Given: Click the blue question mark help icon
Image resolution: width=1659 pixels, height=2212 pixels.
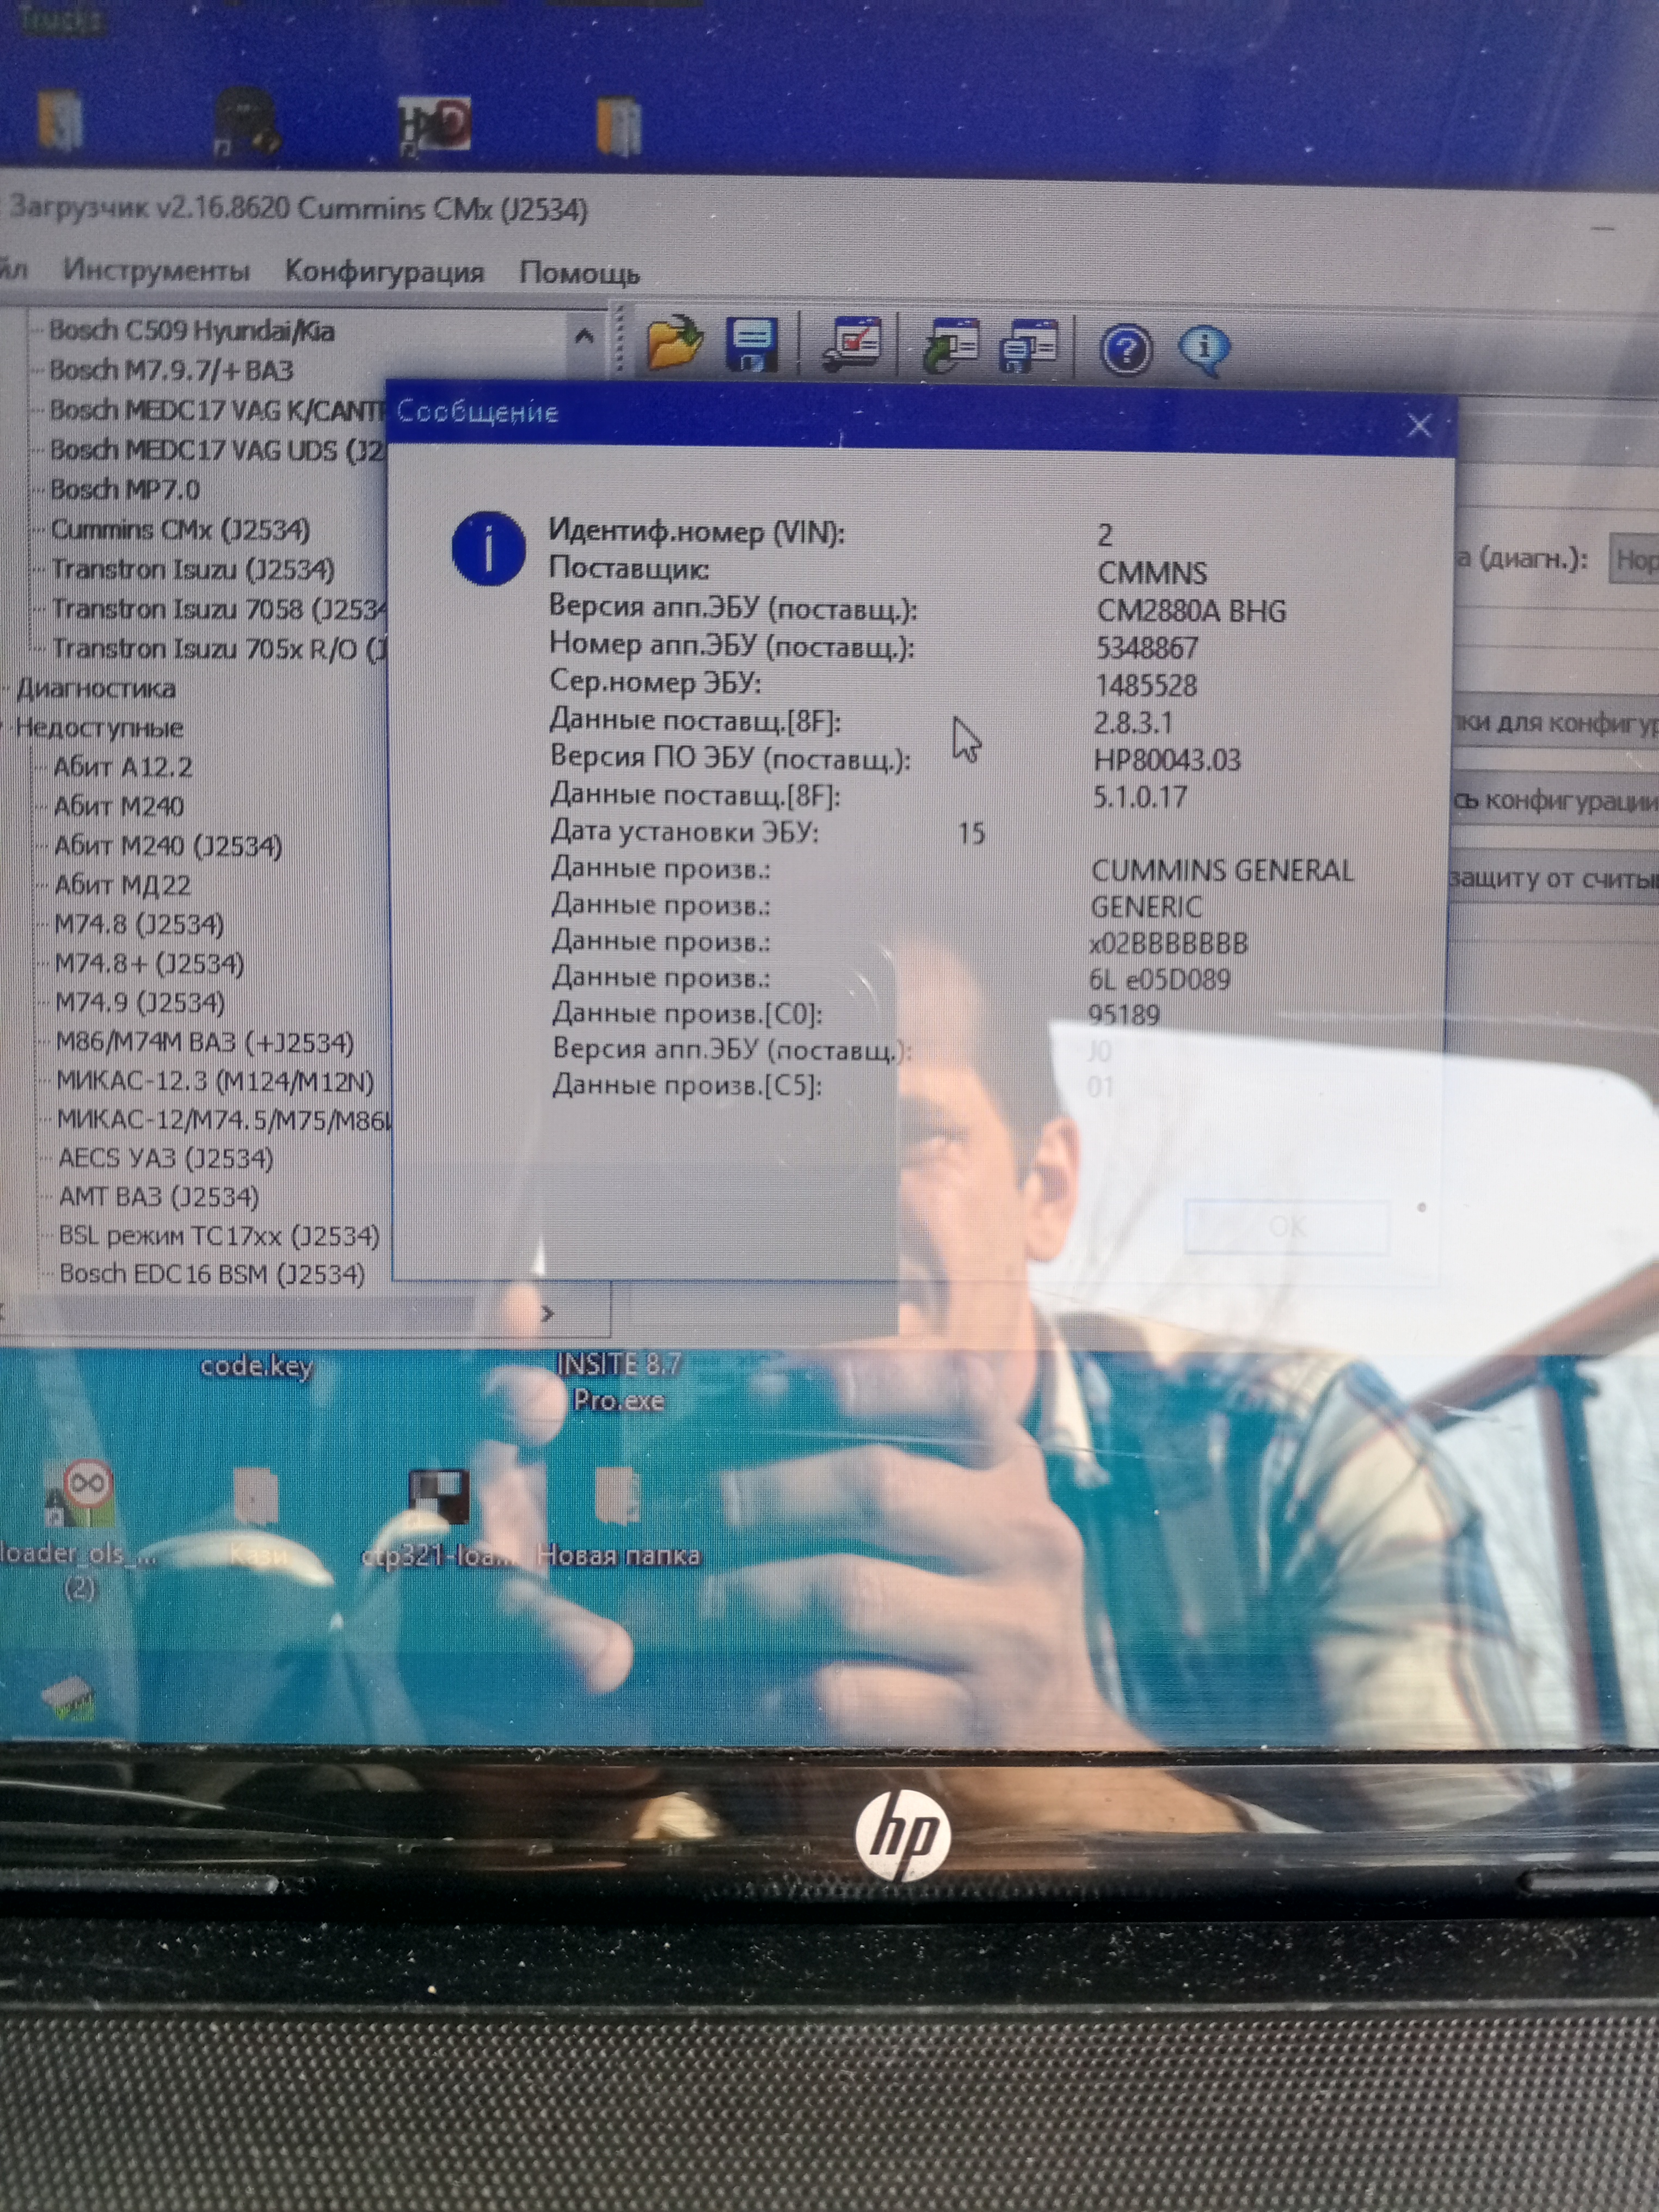Looking at the screenshot, I should 1125,350.
